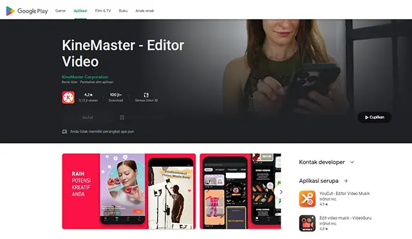Screen dimensions: 412x239
Task: Switch to the Aplikasi tab
Action: tap(80, 11)
